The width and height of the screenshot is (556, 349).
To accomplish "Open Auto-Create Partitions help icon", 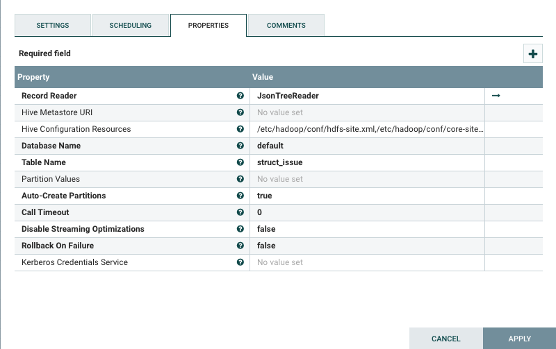I will (x=240, y=196).
